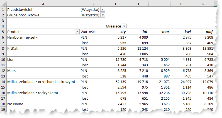Click the PLN label in Mars row

pyautogui.click(x=92, y=71)
